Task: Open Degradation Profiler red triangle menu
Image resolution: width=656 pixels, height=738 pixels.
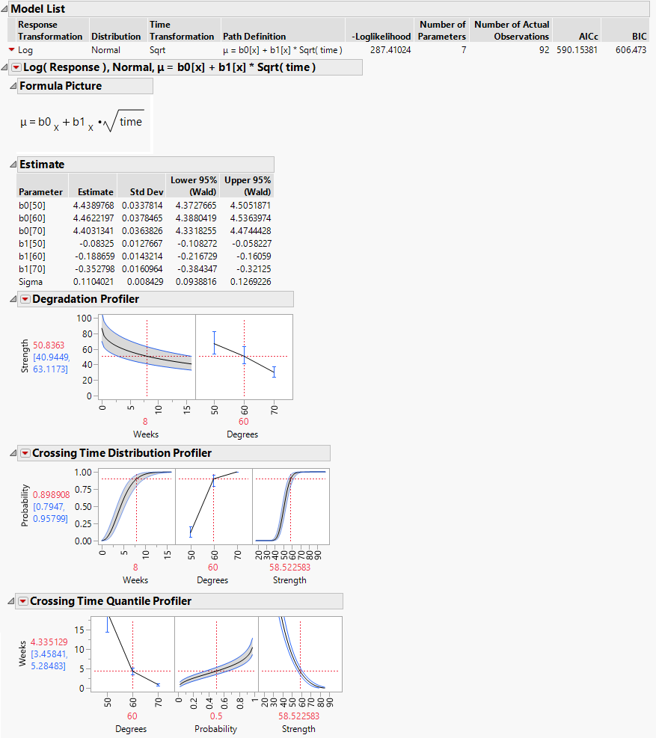Action: (x=25, y=299)
